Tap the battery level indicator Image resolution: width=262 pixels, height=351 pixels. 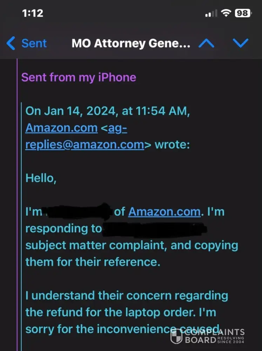[243, 13]
